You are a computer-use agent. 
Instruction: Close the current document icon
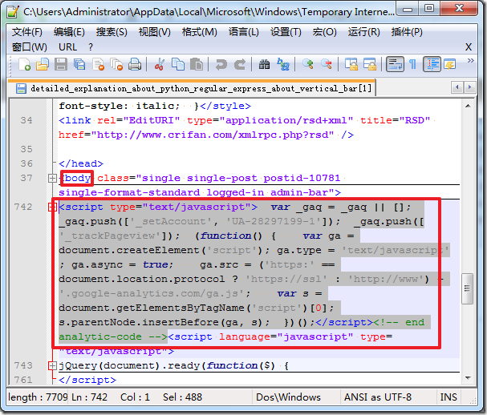[98, 65]
